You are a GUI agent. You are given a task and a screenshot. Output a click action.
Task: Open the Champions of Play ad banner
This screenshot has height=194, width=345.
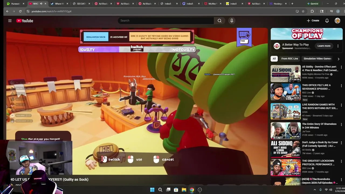(306, 34)
